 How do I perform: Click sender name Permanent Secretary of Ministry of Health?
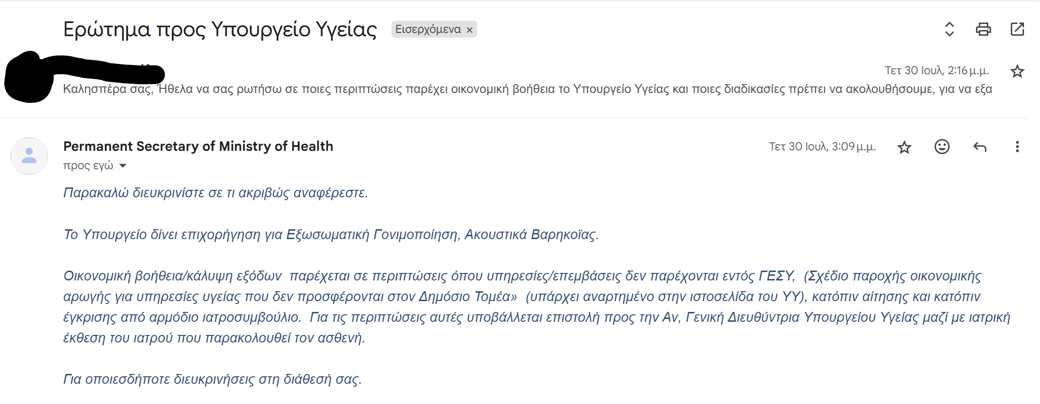[198, 146]
